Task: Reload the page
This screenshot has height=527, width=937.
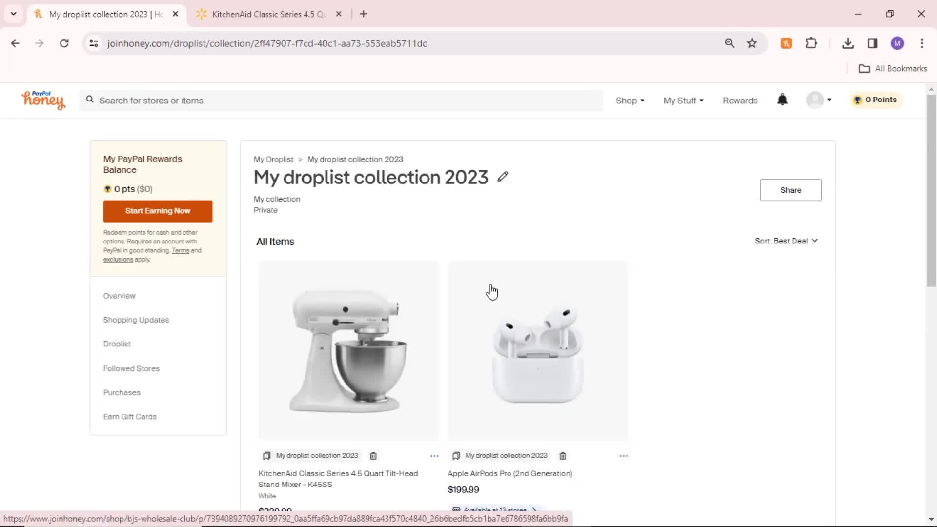Action: [x=64, y=43]
